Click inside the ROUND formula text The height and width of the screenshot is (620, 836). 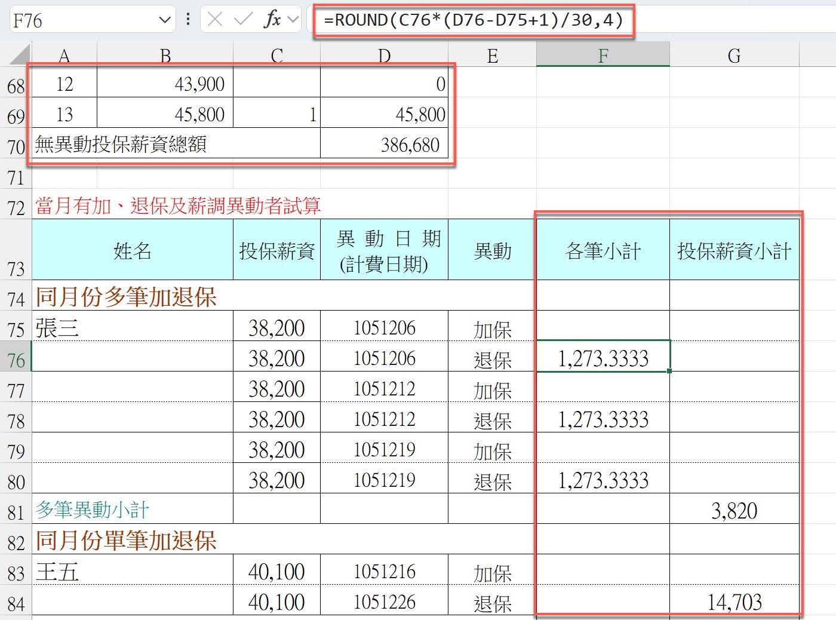(473, 20)
